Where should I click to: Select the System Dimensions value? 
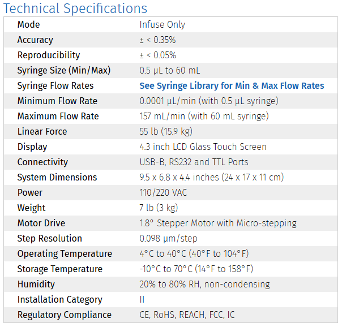[211, 178]
